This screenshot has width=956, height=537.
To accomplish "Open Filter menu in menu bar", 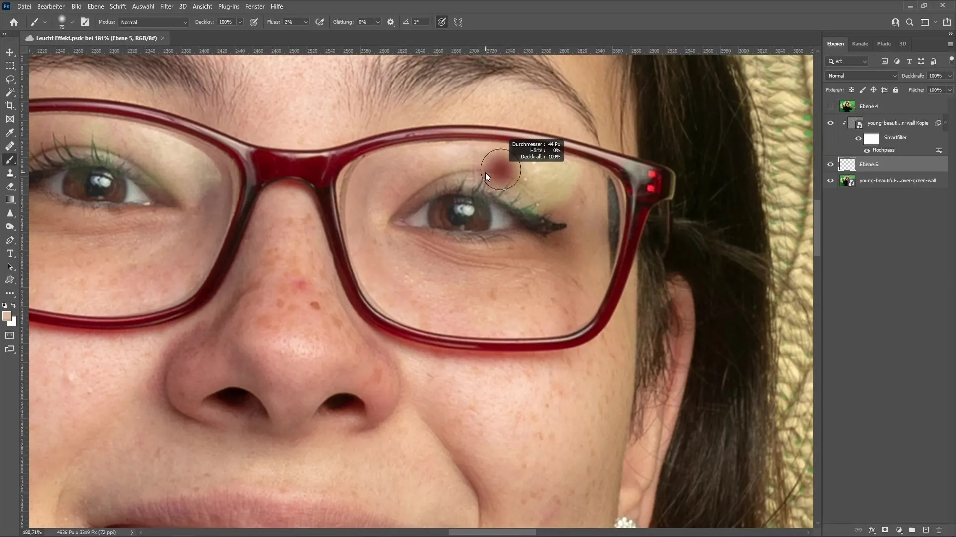I will (x=167, y=6).
